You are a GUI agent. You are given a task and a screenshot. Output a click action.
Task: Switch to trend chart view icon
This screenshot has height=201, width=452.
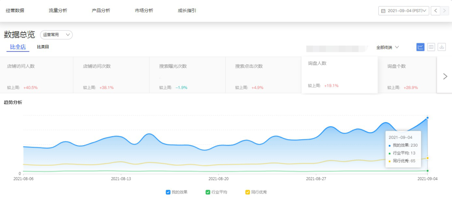click(420, 47)
